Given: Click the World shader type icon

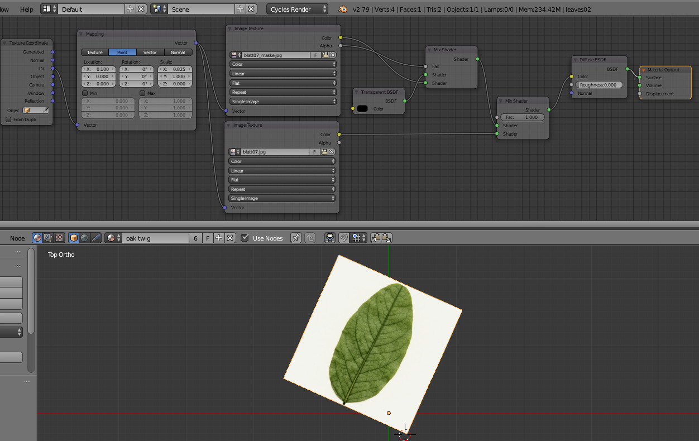Looking at the screenshot, I should 84,238.
